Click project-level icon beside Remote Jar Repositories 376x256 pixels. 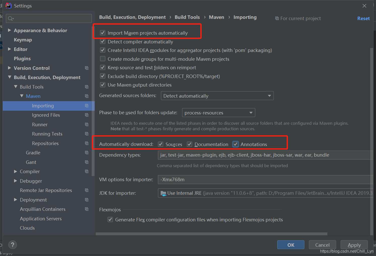pos(87,190)
